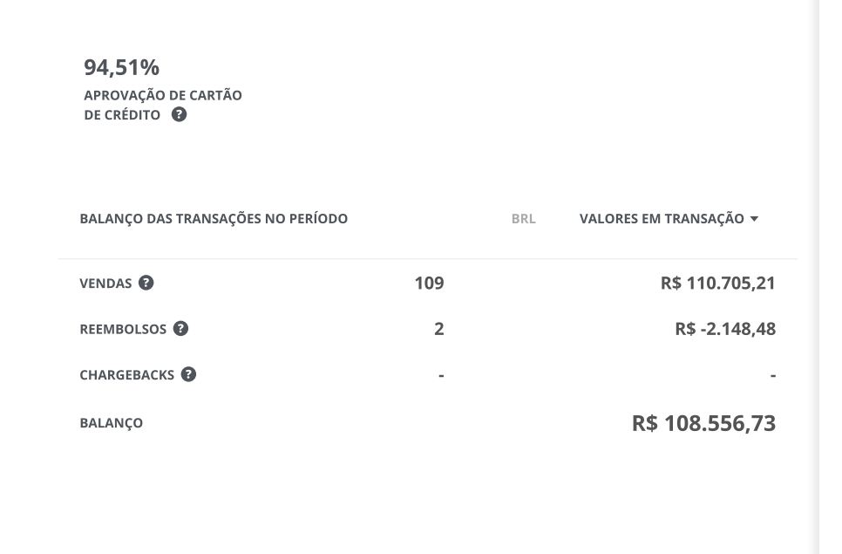This screenshot has height=554, width=842.
Task: Open the Vendas help tooltip icon
Action: click(x=146, y=283)
